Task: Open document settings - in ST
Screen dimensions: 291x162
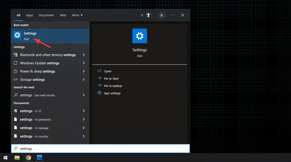Action: (x=50, y=111)
